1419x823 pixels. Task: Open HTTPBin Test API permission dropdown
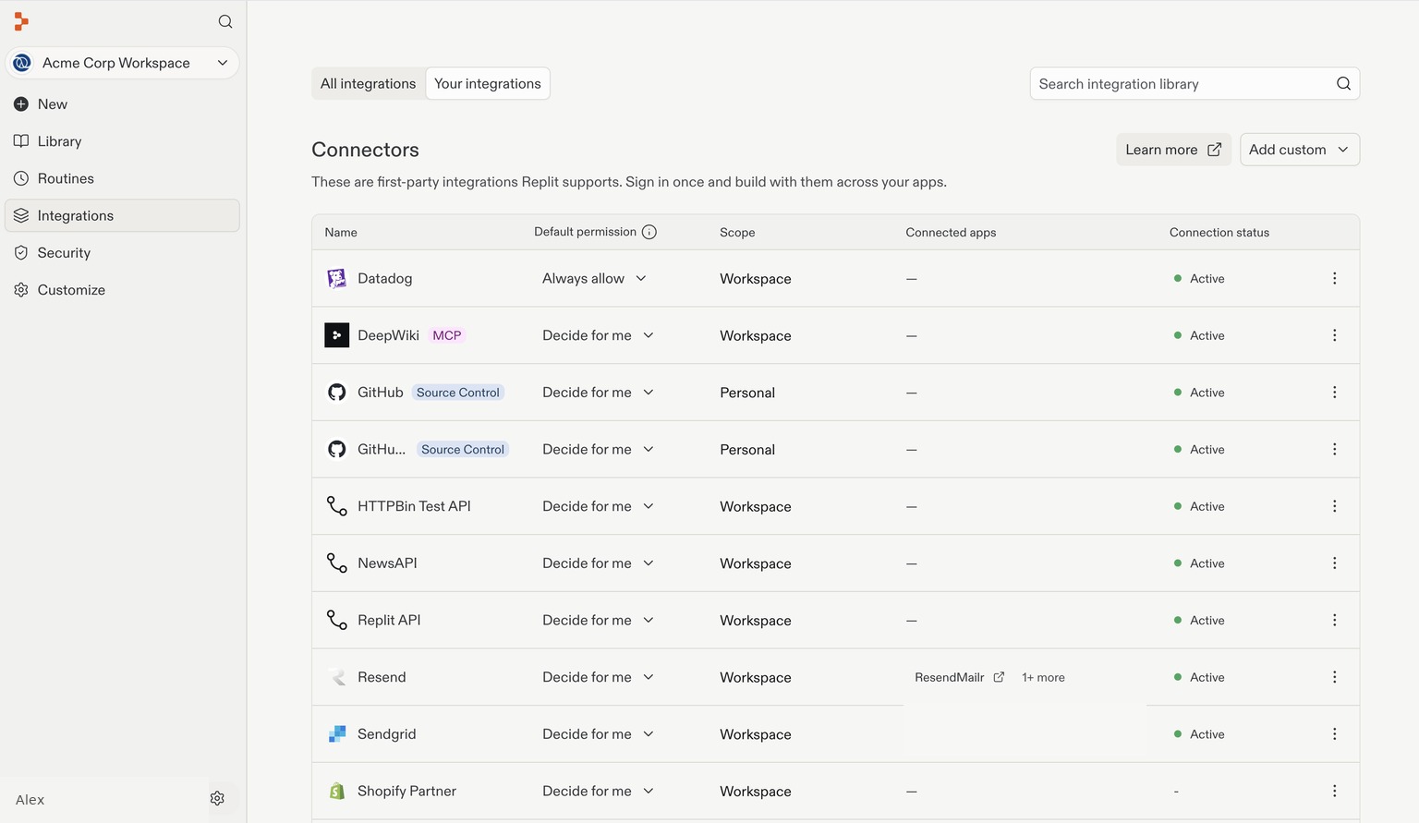tap(598, 506)
